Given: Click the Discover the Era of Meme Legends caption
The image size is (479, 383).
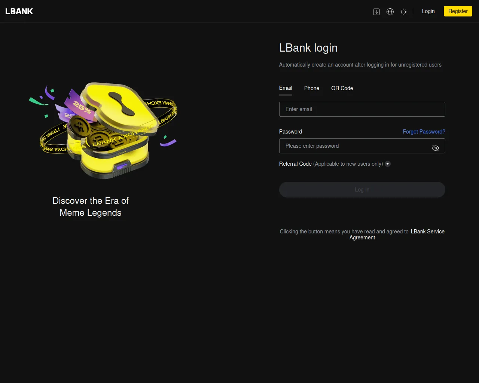Looking at the screenshot, I should (x=91, y=206).
